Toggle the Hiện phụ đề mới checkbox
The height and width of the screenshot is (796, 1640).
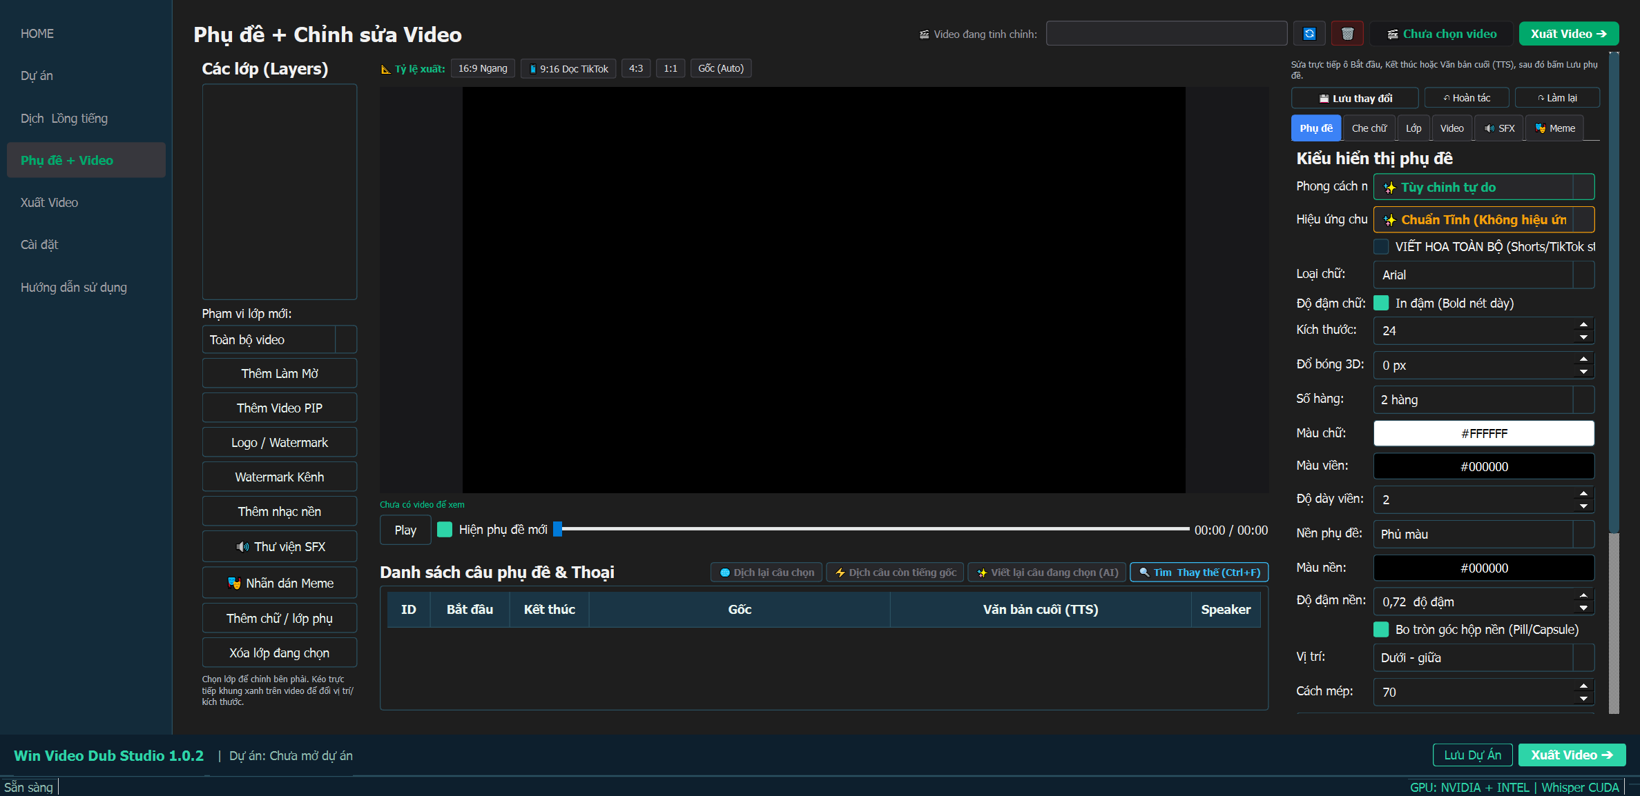(445, 529)
